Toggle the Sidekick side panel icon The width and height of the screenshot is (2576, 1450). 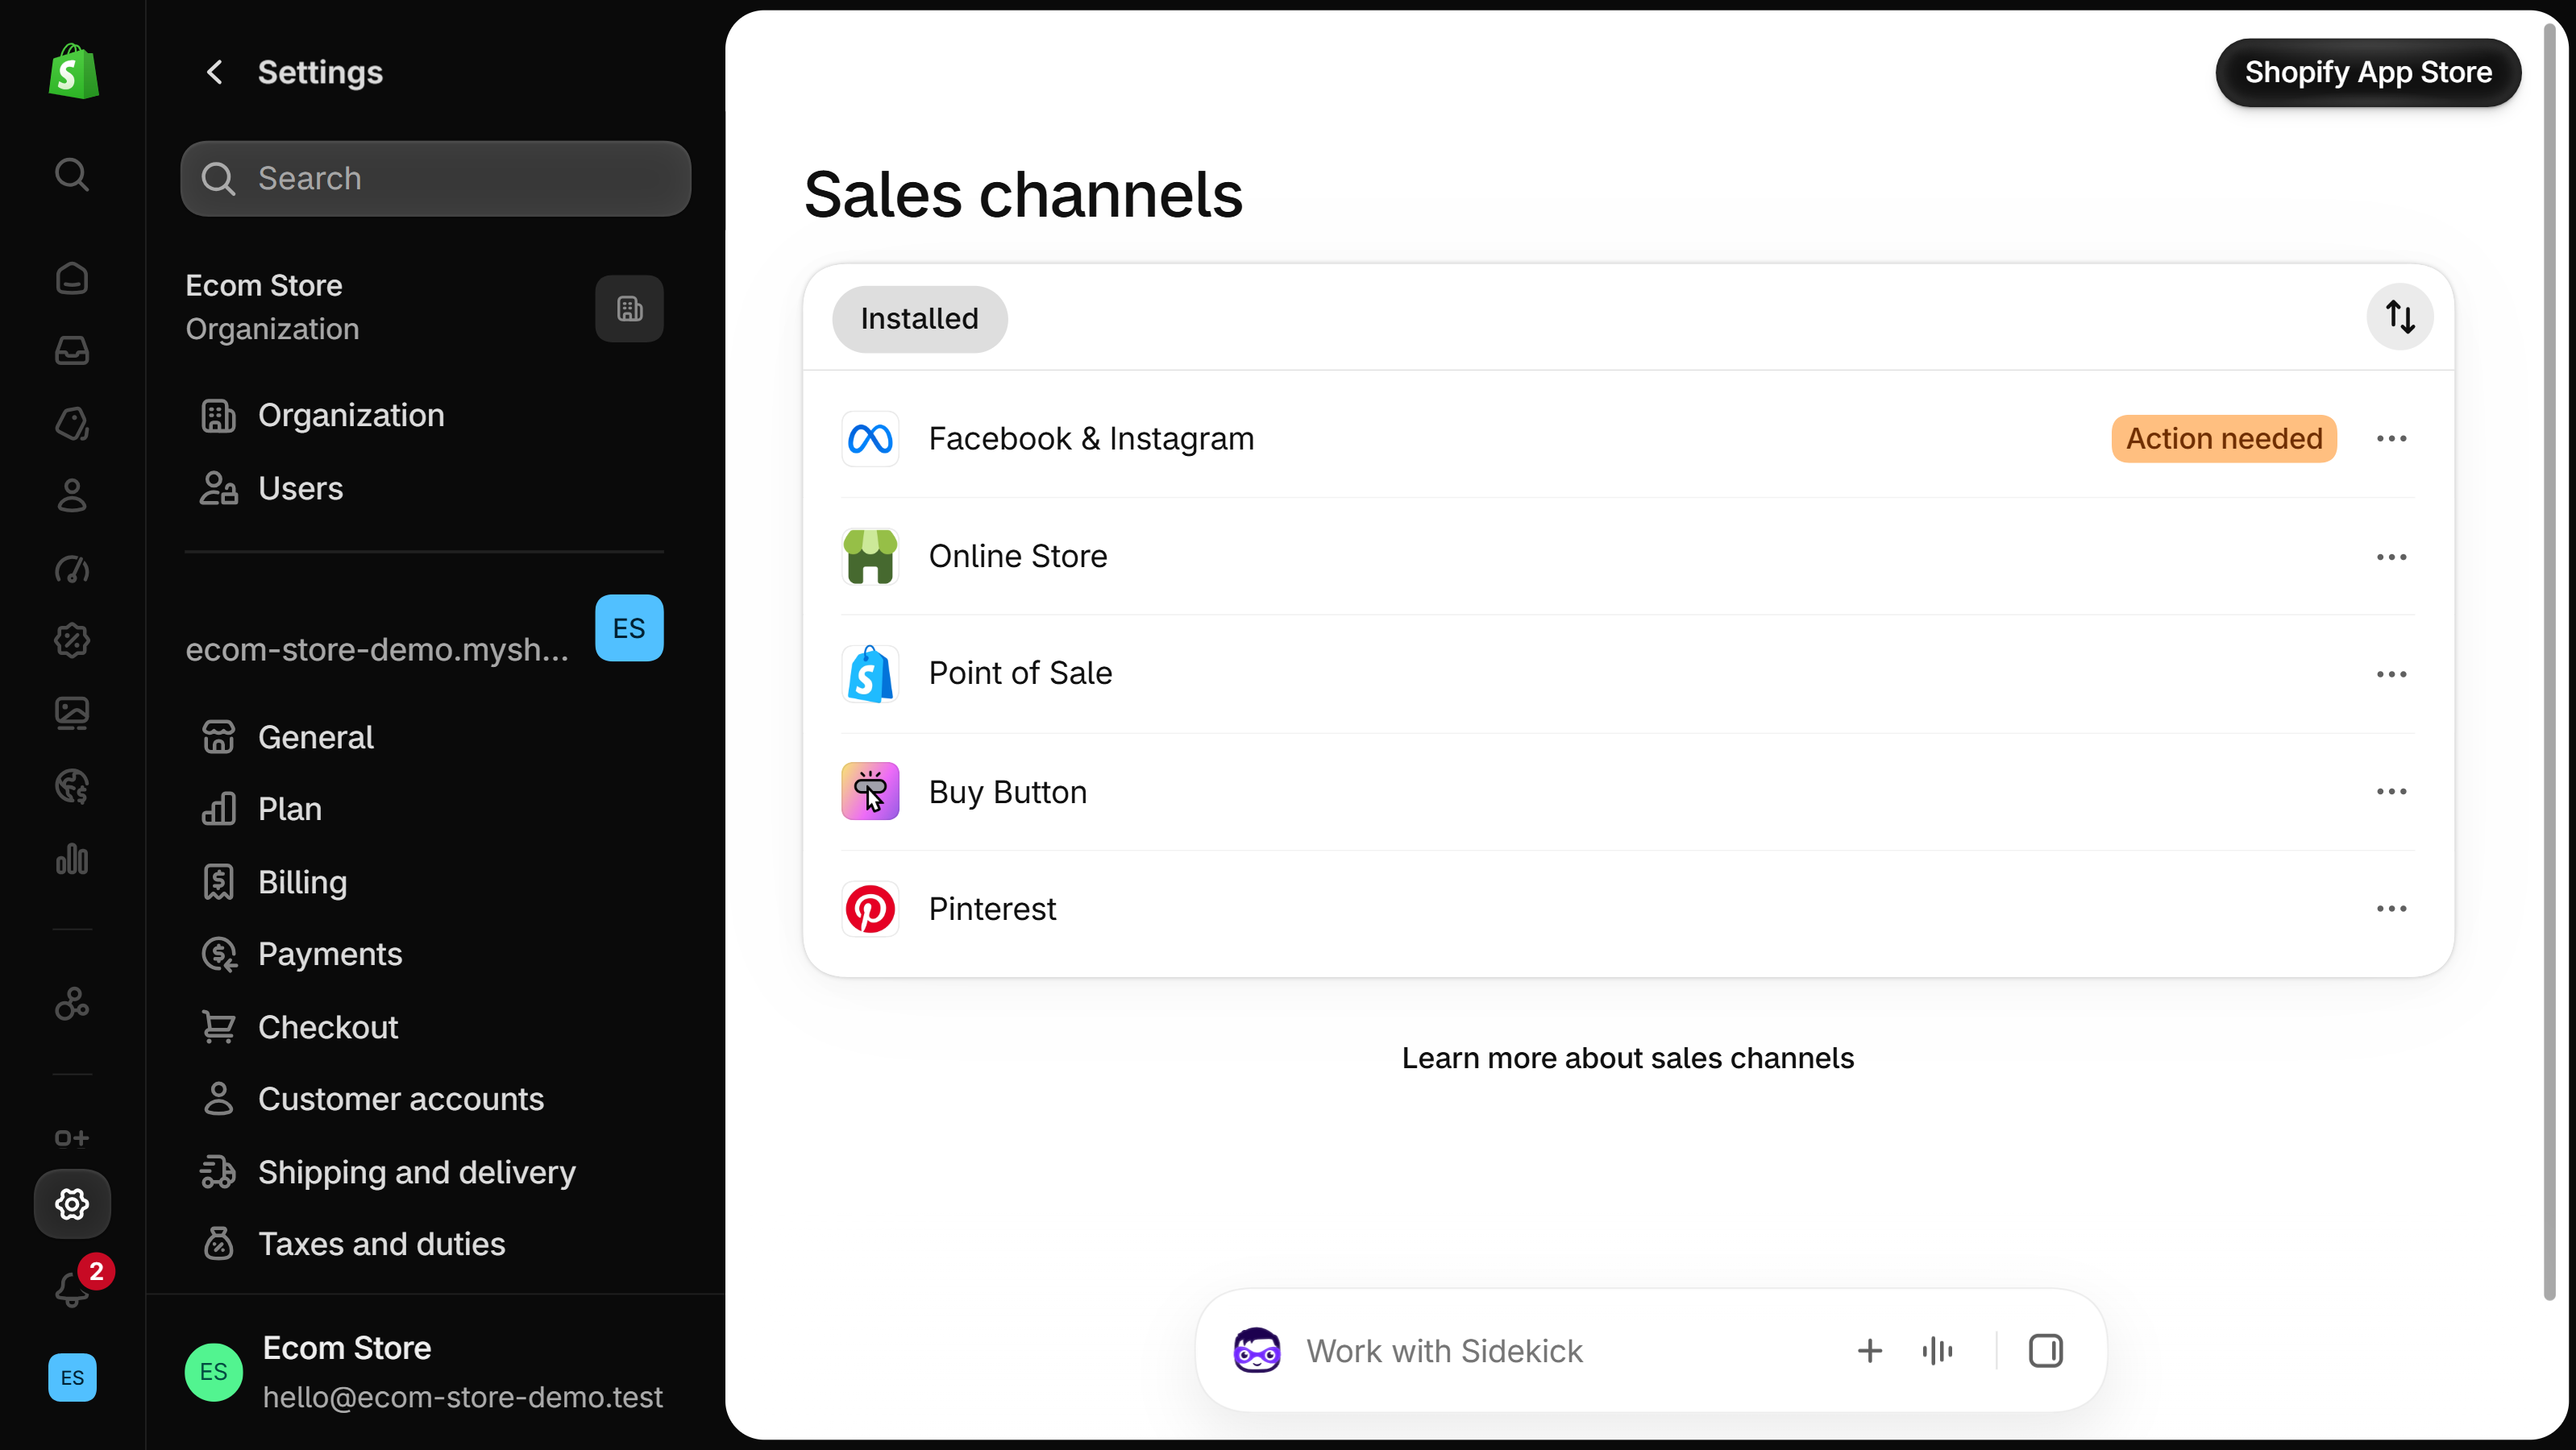pyautogui.click(x=2045, y=1351)
